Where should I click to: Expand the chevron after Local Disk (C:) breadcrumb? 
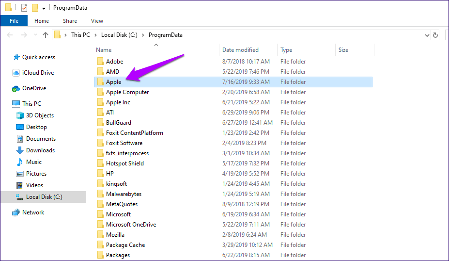pos(143,35)
